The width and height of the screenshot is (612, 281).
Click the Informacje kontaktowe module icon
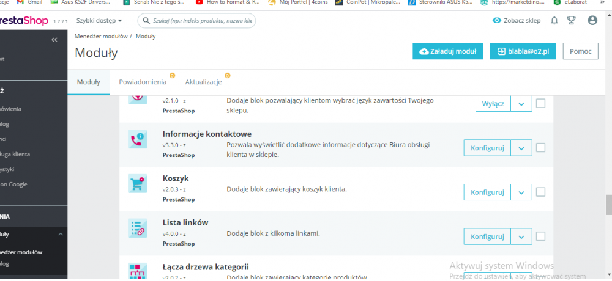(x=137, y=139)
